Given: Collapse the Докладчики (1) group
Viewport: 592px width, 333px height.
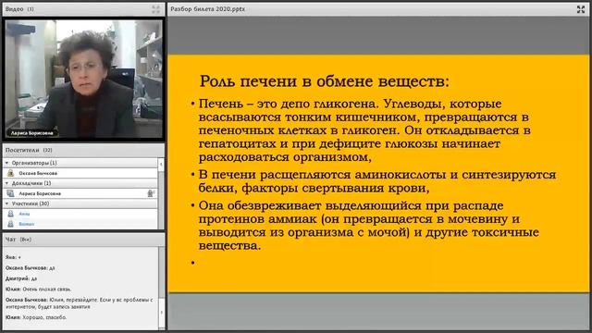Looking at the screenshot, I should click(6, 183).
